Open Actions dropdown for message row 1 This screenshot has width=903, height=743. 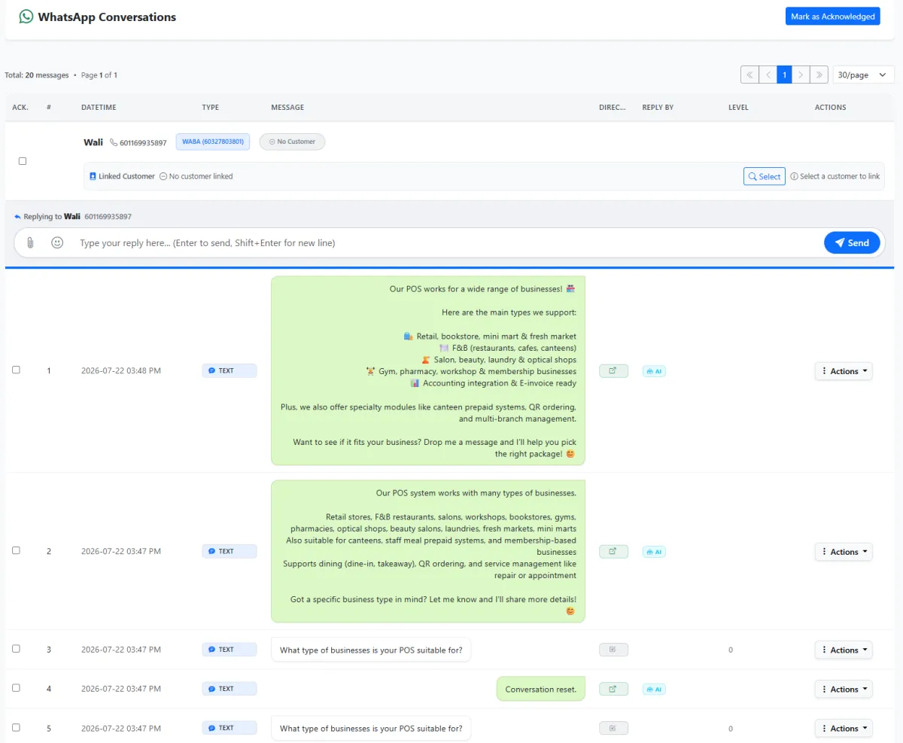tap(844, 371)
